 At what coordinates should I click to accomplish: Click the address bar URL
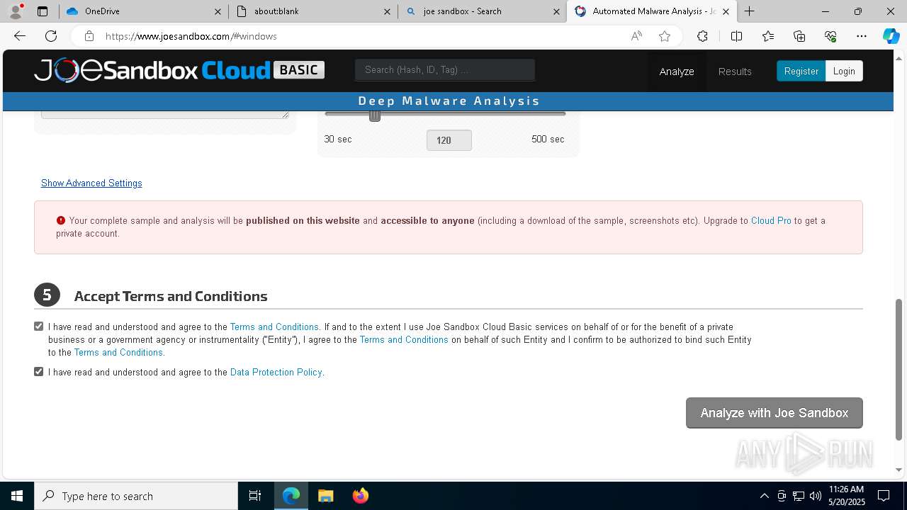[x=191, y=36]
